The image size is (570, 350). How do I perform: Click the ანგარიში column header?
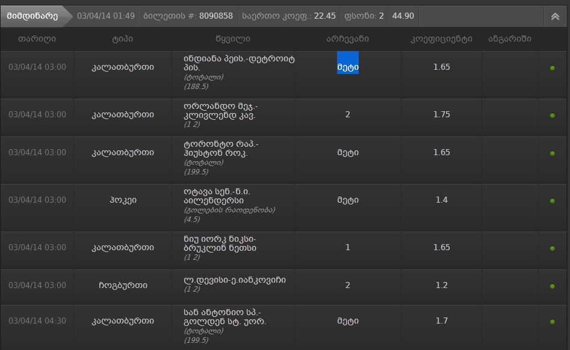[x=510, y=39]
